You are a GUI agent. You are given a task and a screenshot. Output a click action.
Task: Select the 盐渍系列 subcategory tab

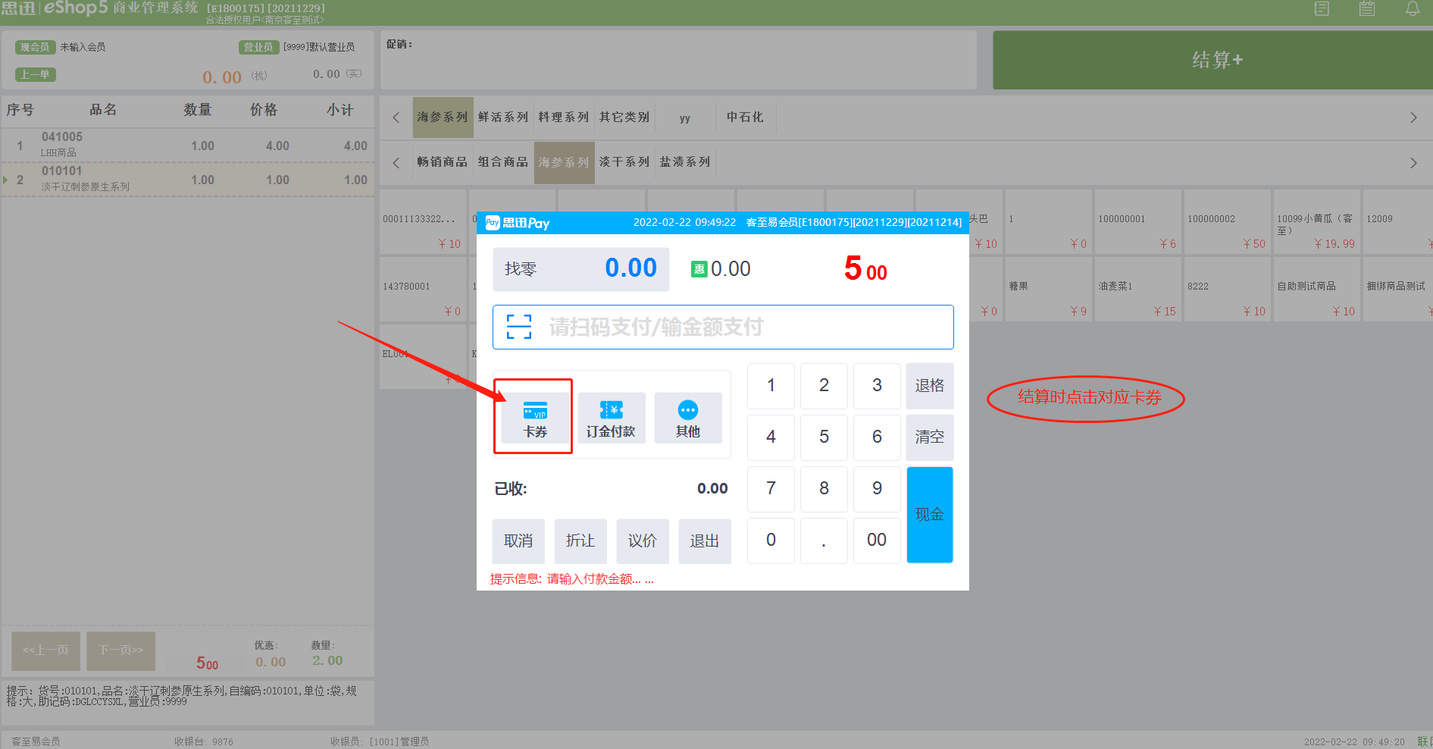click(685, 162)
